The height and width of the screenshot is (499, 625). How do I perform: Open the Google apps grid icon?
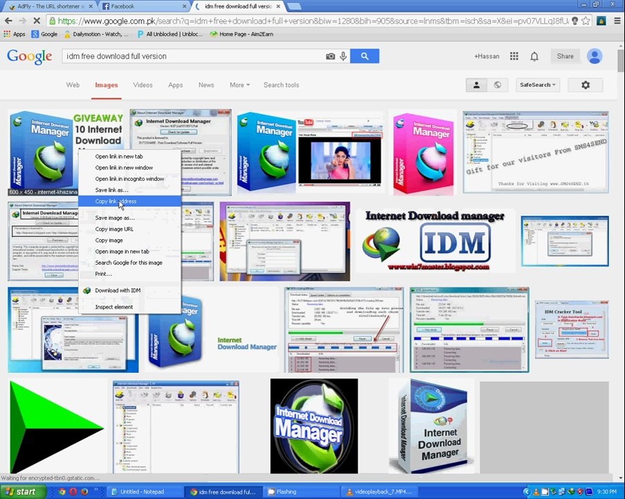click(x=514, y=56)
